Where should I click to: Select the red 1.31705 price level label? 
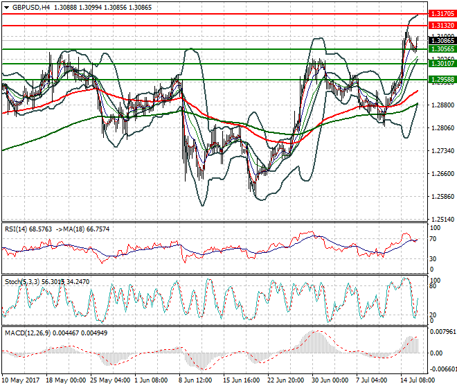pos(442,14)
